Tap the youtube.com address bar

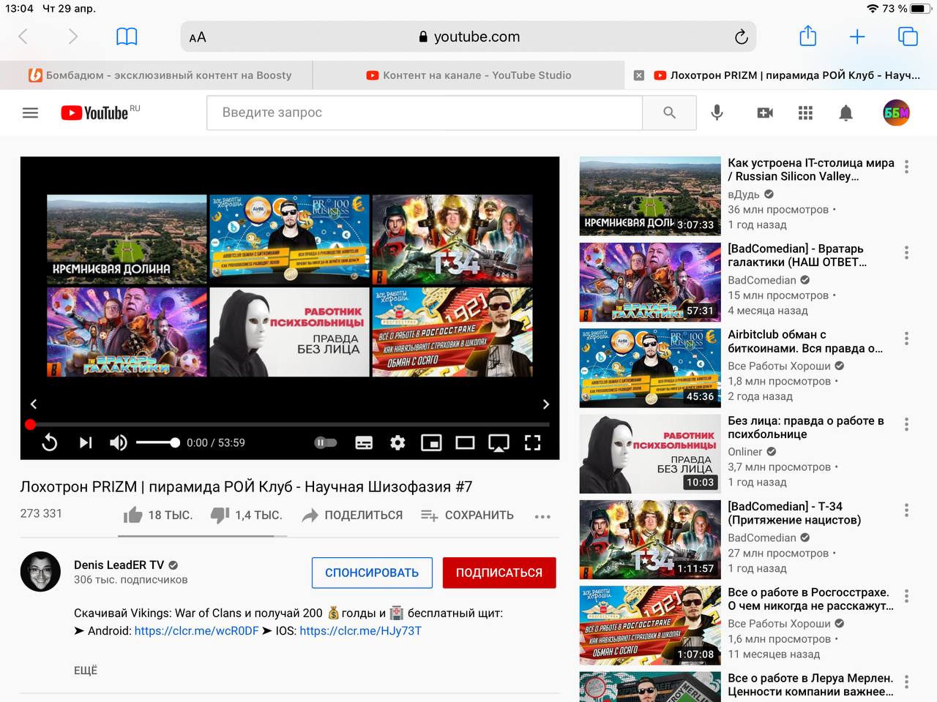click(468, 37)
